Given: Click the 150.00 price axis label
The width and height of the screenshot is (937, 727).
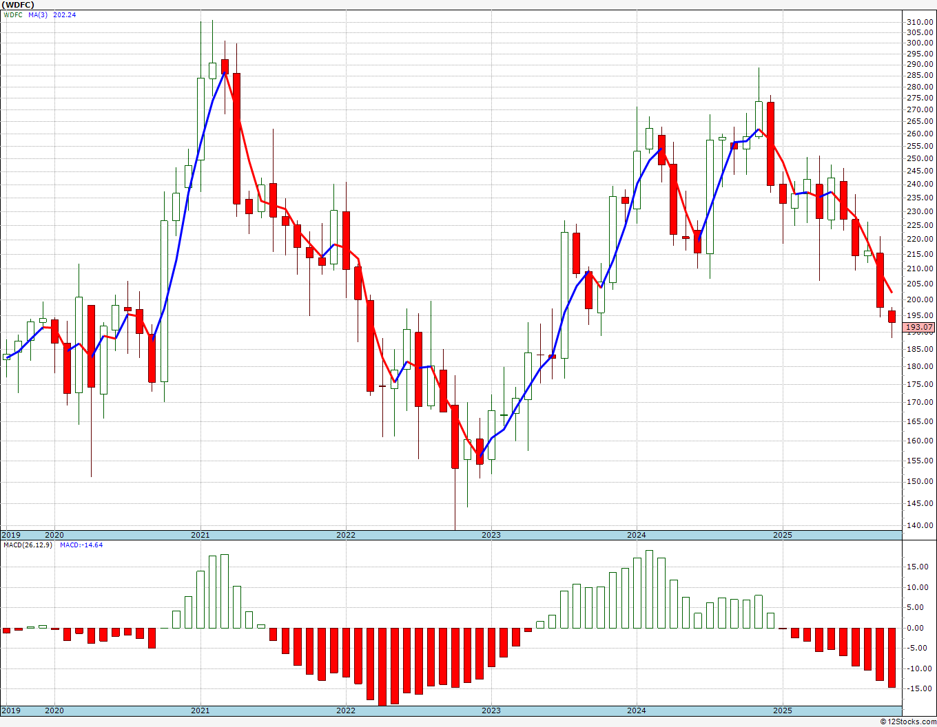Looking at the screenshot, I should click(920, 481).
